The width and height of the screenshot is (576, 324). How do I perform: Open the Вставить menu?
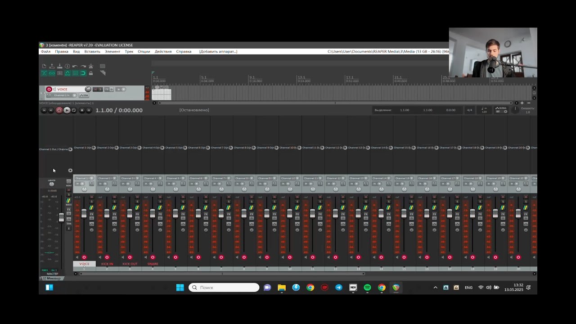[92, 51]
